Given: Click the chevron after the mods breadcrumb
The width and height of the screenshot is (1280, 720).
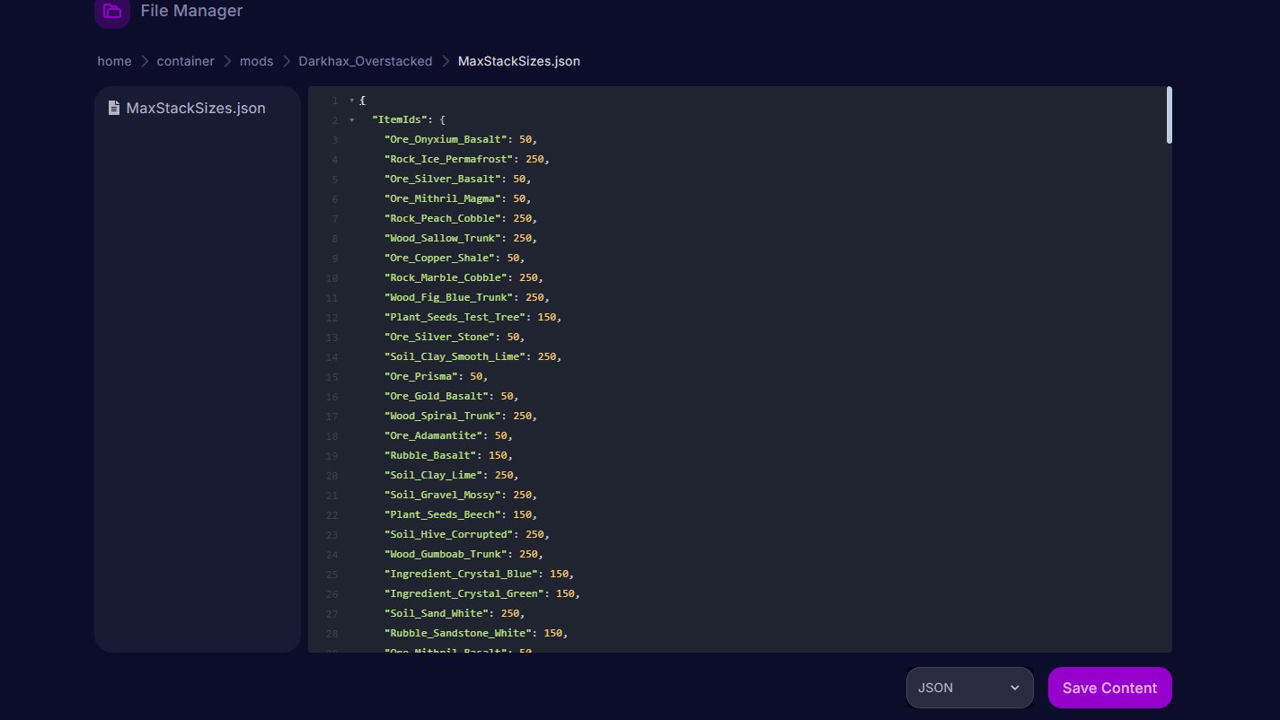Looking at the screenshot, I should [285, 61].
